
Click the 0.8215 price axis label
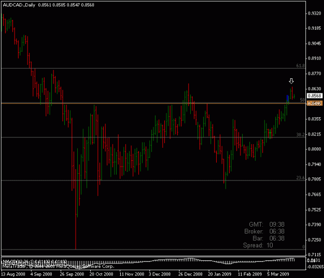coord(315,134)
